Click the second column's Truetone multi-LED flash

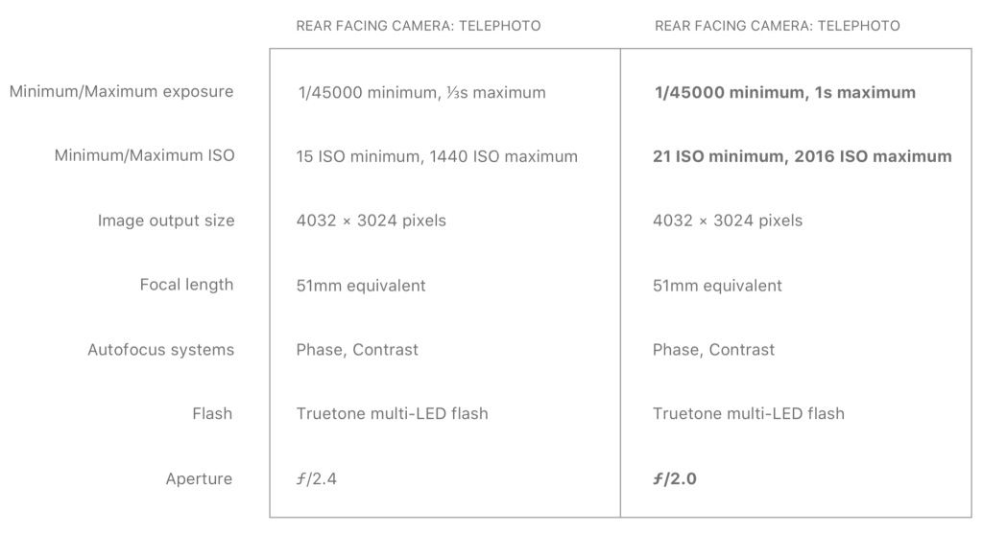pos(749,414)
